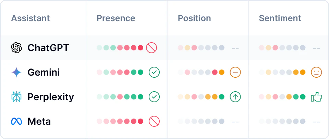The height and width of the screenshot is (139, 329).
Task: Click the Perplexity logo icon
Action: point(16,97)
